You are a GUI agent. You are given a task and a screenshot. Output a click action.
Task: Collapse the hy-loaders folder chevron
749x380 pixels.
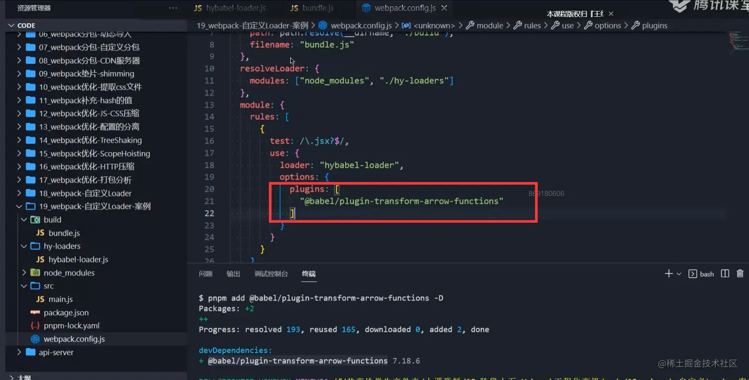[x=24, y=246]
